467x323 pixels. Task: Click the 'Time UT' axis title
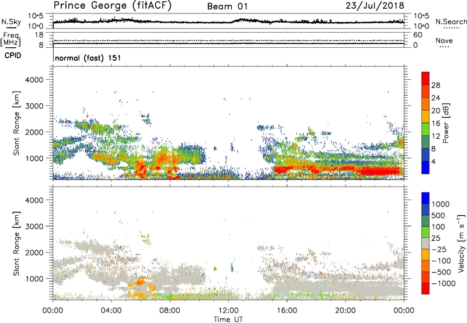[228, 320]
